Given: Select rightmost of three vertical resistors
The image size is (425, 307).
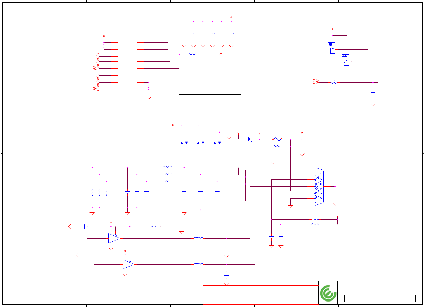Looking at the screenshot, I should click(x=106, y=193).
